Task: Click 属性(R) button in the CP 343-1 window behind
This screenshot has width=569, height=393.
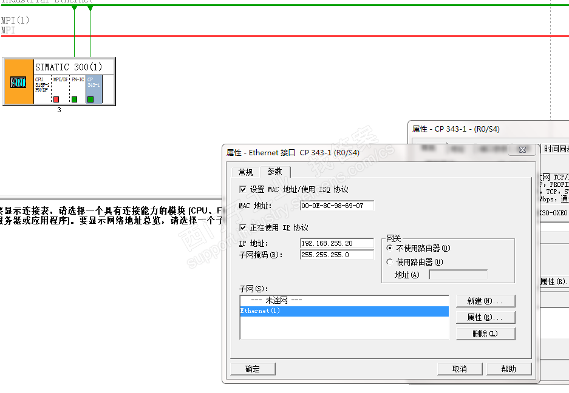Action: (554, 281)
